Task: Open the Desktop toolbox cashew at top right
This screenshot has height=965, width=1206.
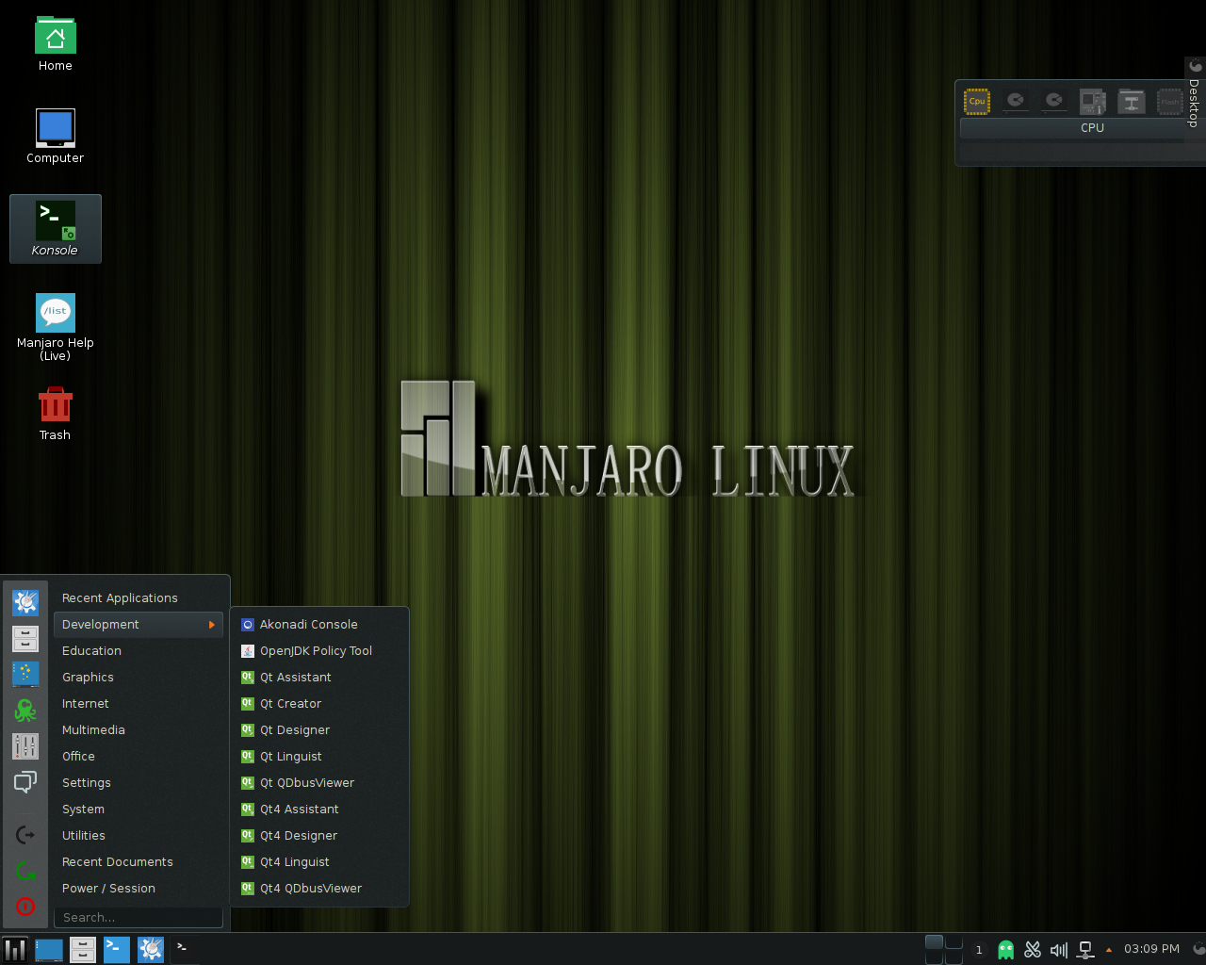Action: pyautogui.click(x=1194, y=66)
